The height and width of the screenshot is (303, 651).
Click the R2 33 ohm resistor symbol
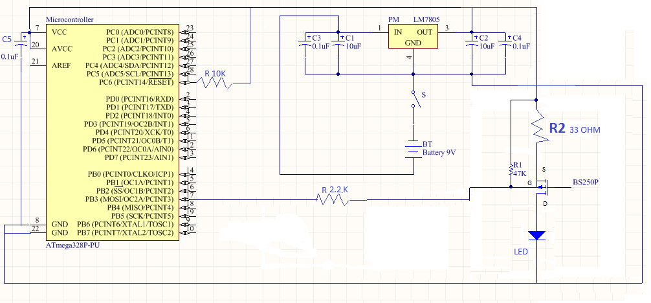click(x=537, y=129)
